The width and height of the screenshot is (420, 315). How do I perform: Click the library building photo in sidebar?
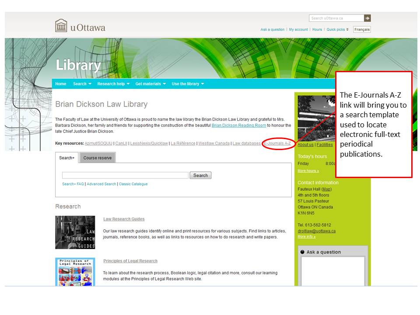tap(316, 118)
